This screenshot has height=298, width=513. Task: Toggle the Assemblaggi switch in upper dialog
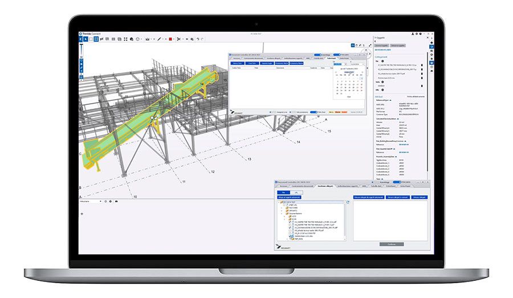[318, 55]
